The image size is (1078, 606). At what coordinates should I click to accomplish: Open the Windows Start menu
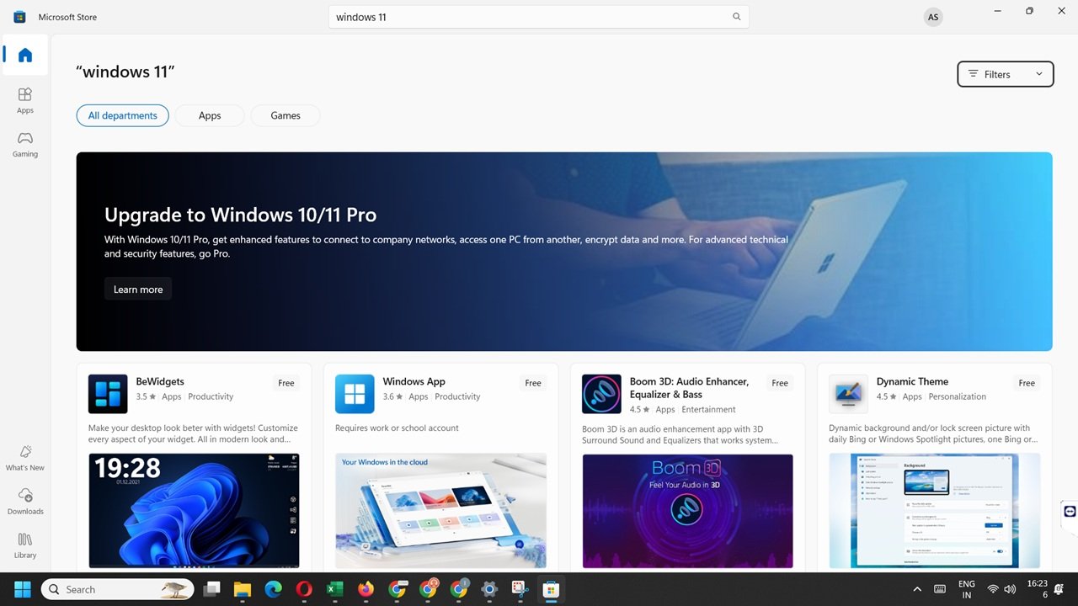coord(22,589)
